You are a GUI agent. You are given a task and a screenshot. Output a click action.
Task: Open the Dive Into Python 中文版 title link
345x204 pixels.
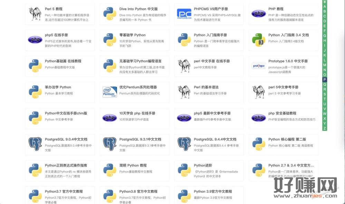click(138, 9)
